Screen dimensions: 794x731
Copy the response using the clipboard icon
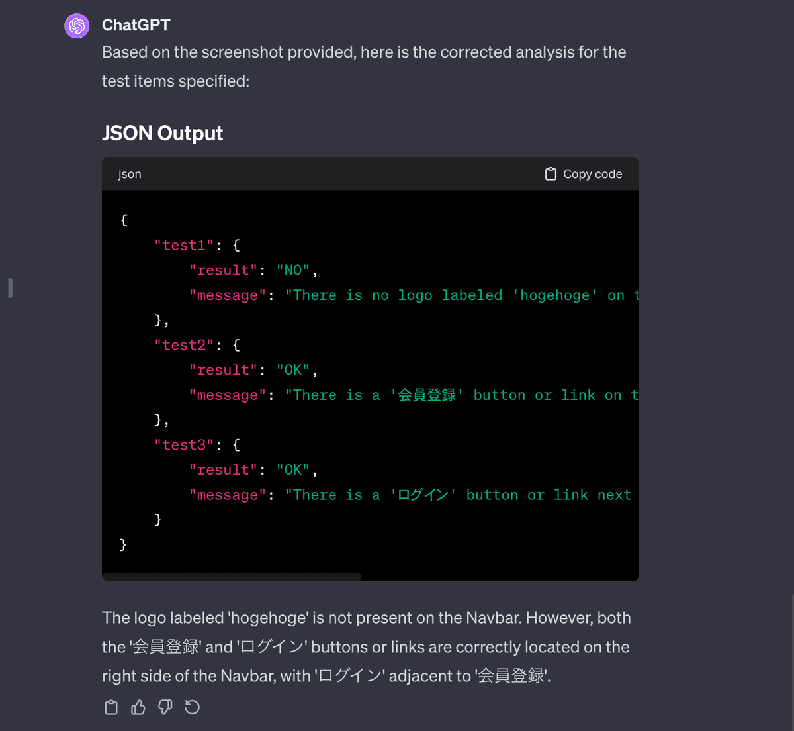pos(110,707)
